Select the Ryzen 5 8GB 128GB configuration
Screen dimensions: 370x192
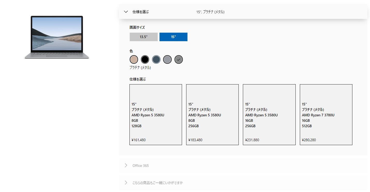156,115
